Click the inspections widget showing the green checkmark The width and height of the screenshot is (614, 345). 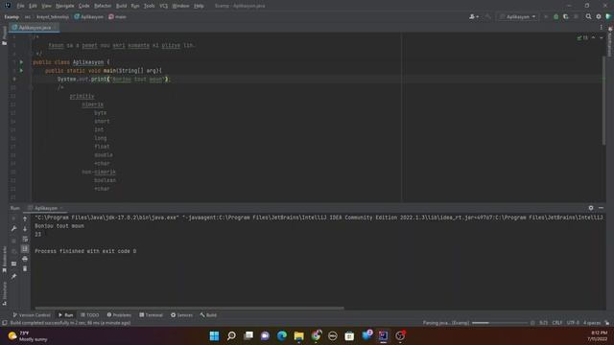click(x=582, y=38)
